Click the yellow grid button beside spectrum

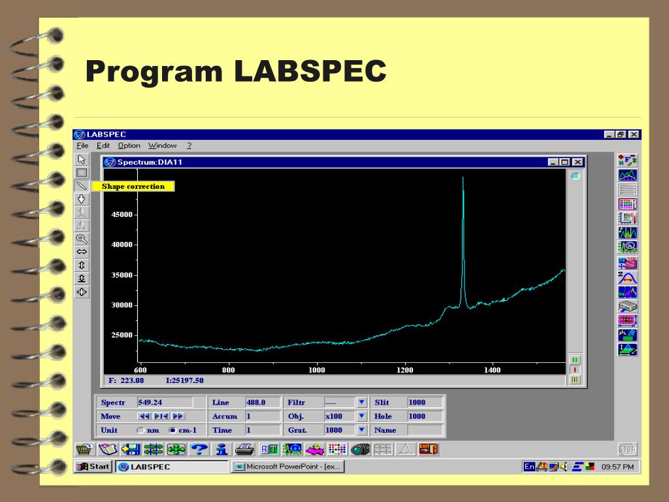(x=575, y=380)
